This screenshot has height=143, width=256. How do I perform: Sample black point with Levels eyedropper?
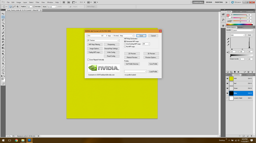228,39
